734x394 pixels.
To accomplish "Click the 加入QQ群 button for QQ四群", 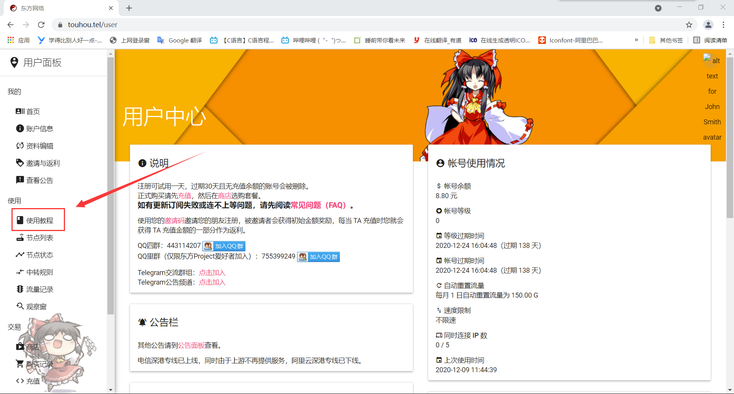I will [224, 246].
